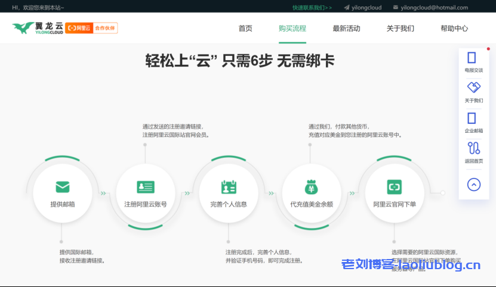Open 电报交谈 icon in side panel
Image resolution: width=496 pixels, height=287 pixels.
point(472,58)
